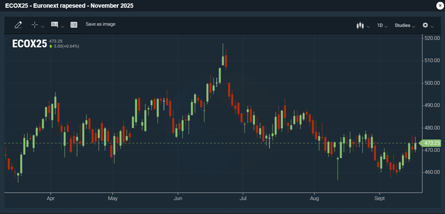Screen dimensions: 445x214
Task: Click the green up-arrow change indicator
Action: (x=51, y=46)
